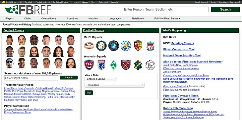Open Questions or Comments link
Screen dimensions: 242x120
coord(229,2)
